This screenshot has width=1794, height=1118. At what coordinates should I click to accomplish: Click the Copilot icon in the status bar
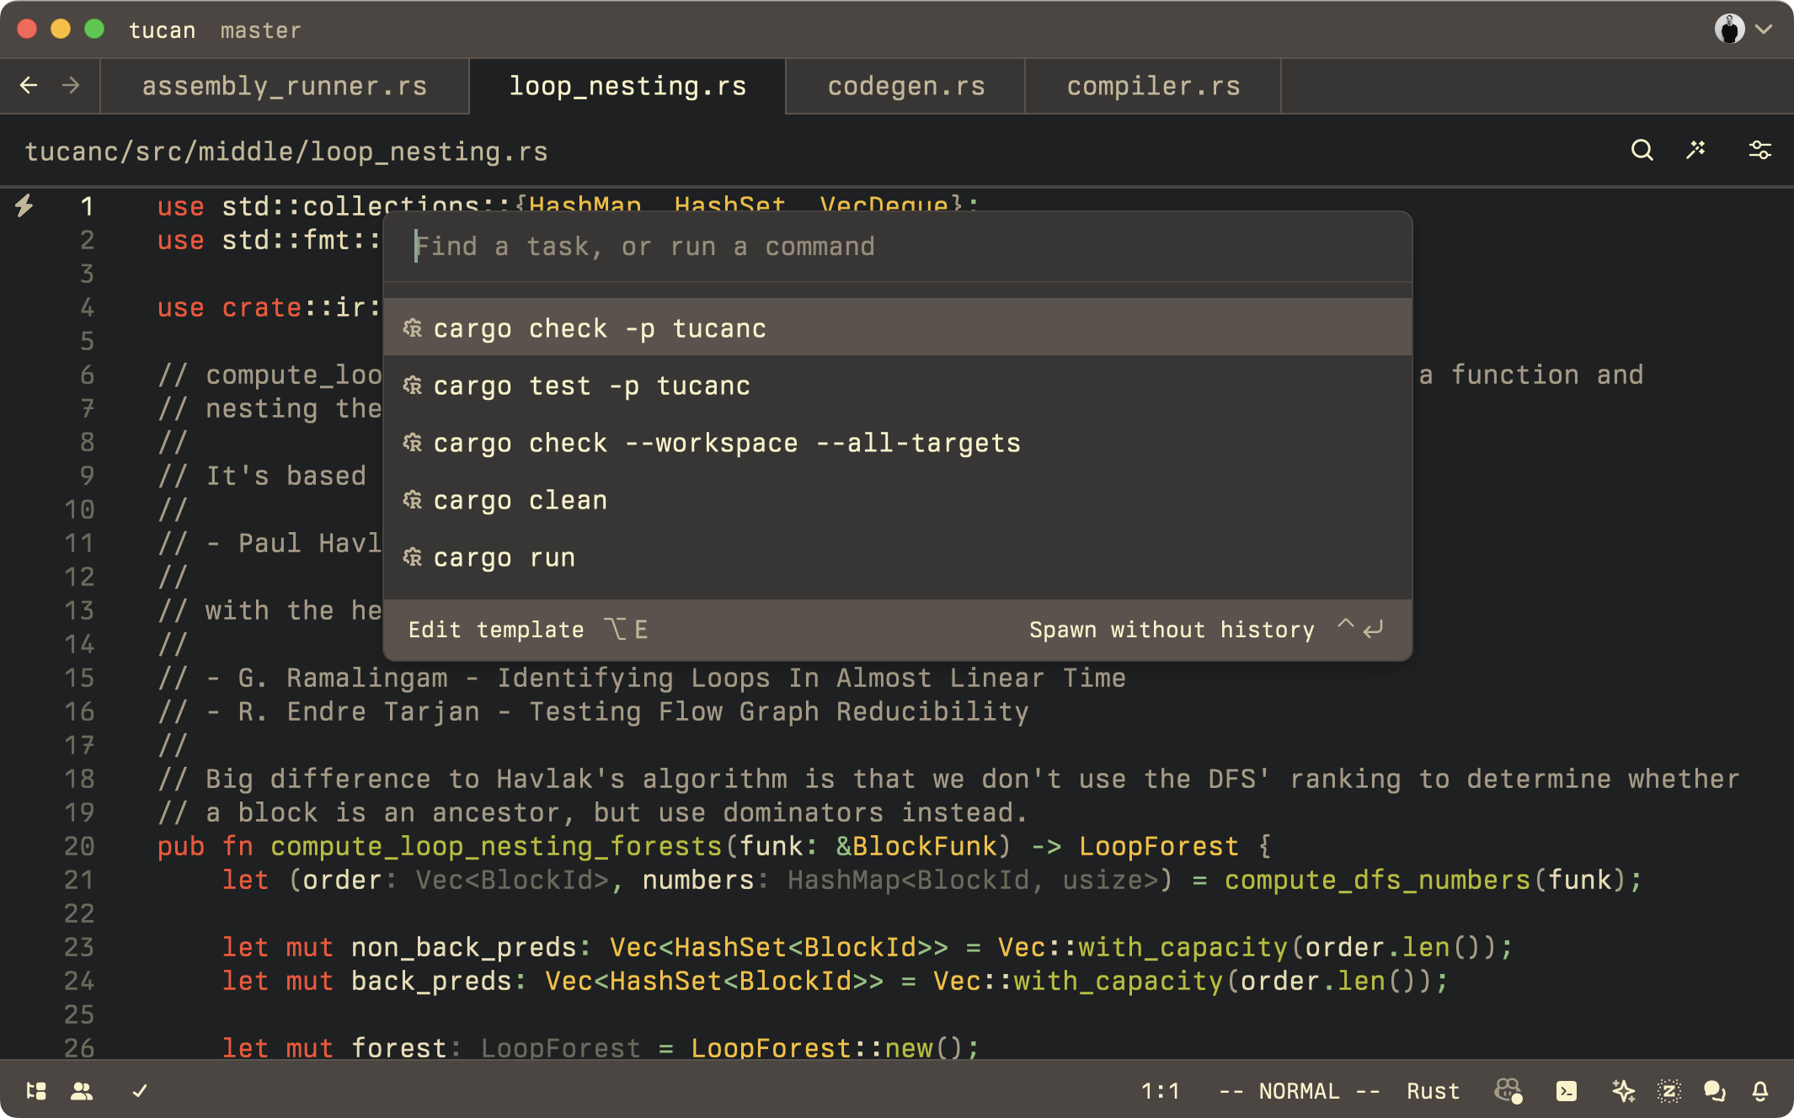[x=1508, y=1091]
